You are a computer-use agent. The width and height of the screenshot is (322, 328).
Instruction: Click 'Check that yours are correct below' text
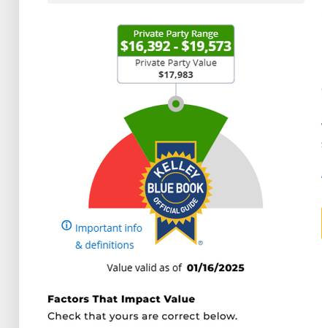pos(142,316)
